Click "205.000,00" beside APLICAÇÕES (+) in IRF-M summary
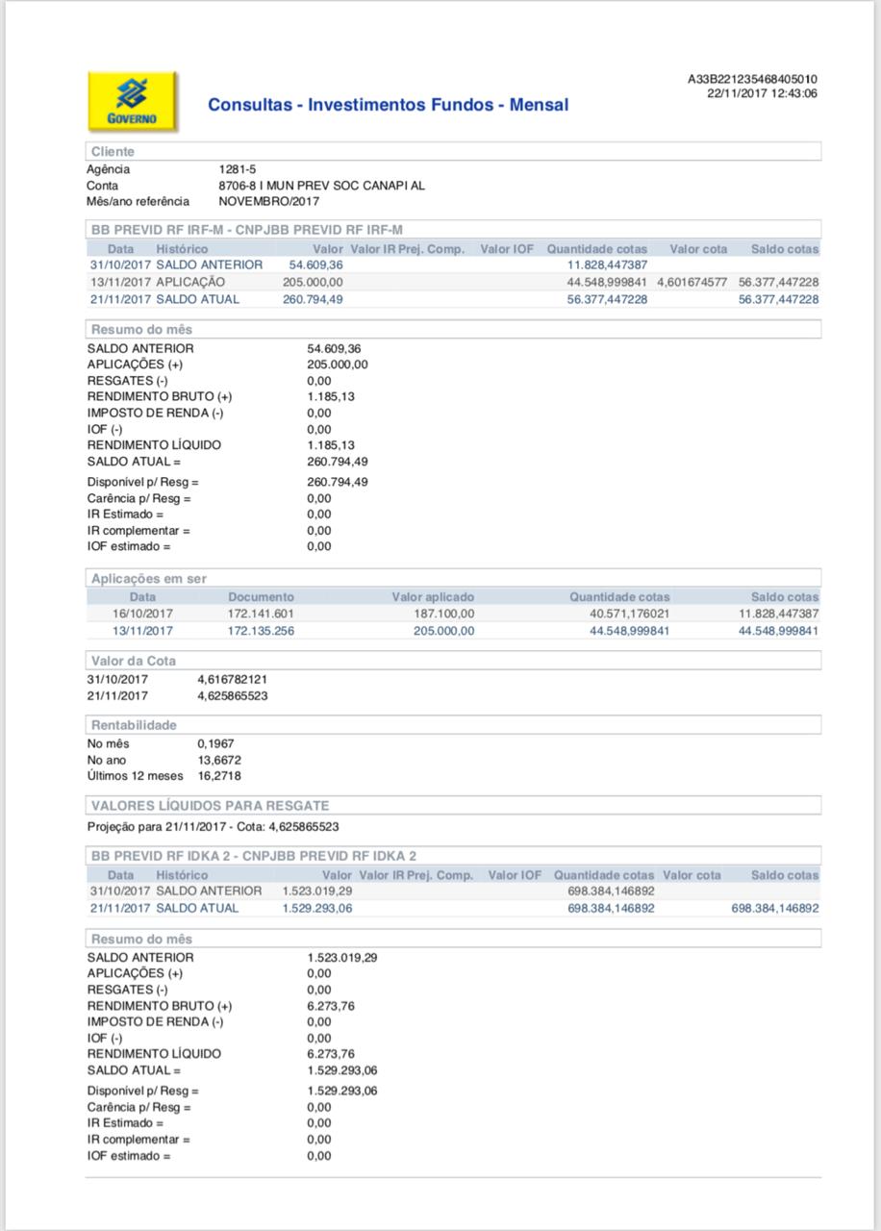Image resolution: width=881 pixels, height=1231 pixels. (338, 364)
